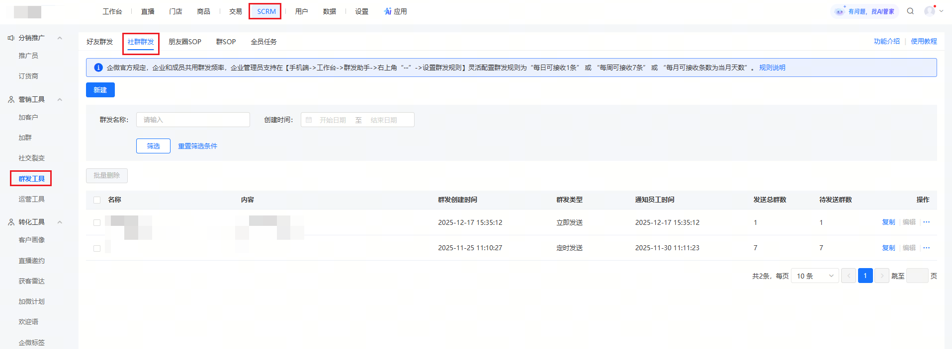952x349 pixels.
Task: Open the 10 条 page size dropdown
Action: tap(815, 276)
